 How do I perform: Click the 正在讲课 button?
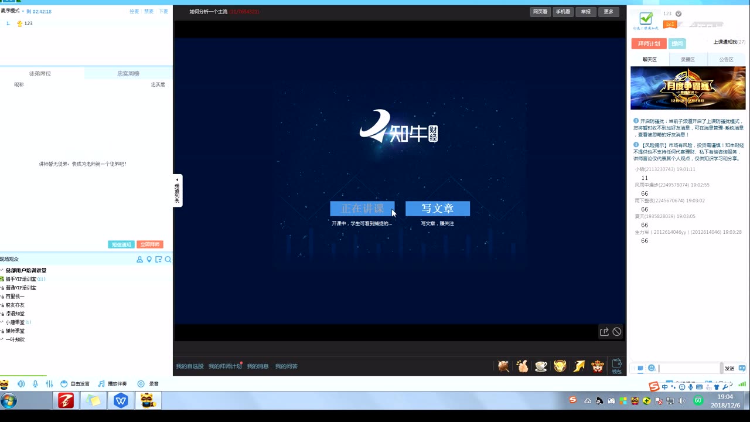tap(362, 209)
